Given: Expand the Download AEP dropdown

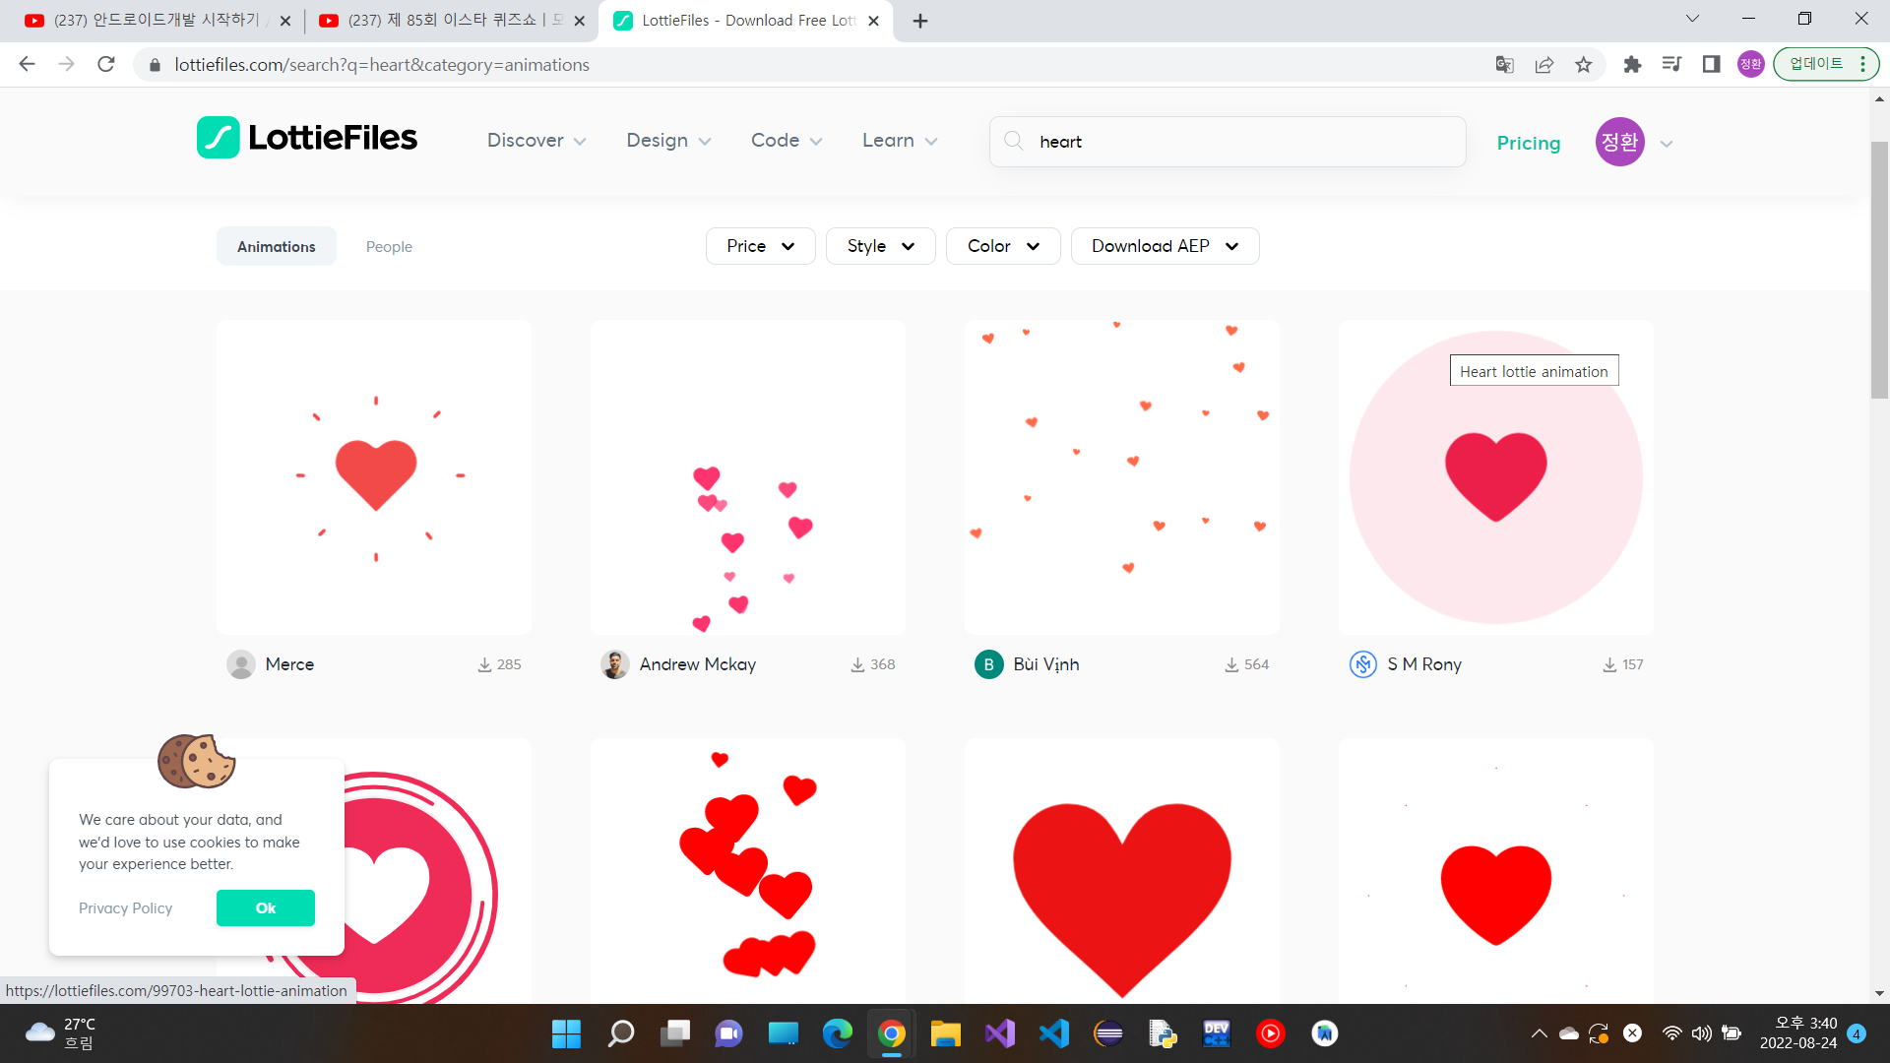Looking at the screenshot, I should pos(1165,246).
